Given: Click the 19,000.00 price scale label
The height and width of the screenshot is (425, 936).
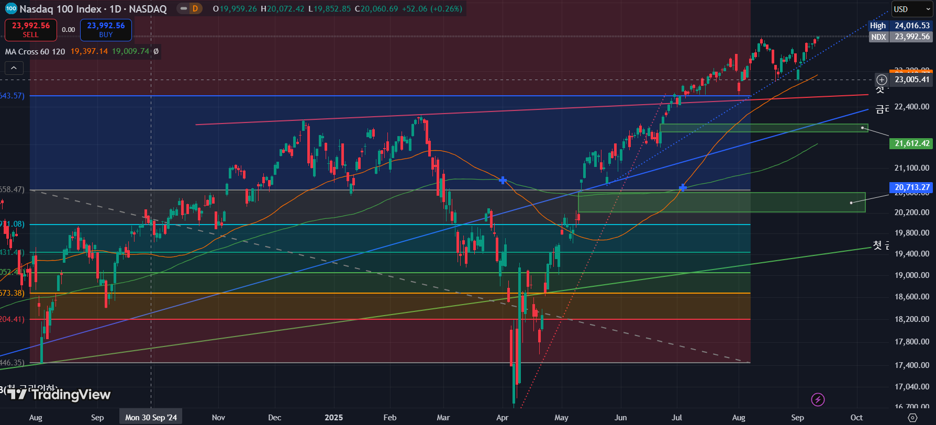Looking at the screenshot, I should click(912, 275).
